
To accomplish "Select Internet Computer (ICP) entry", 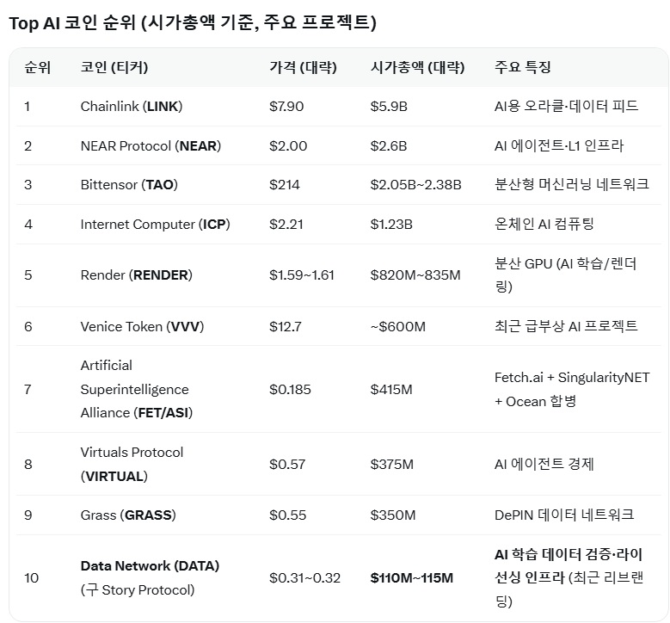I will (155, 225).
